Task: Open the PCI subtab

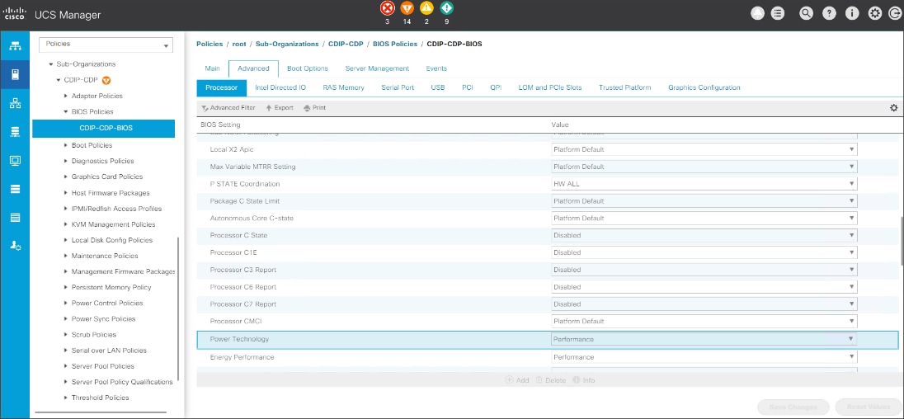Action: [468, 87]
